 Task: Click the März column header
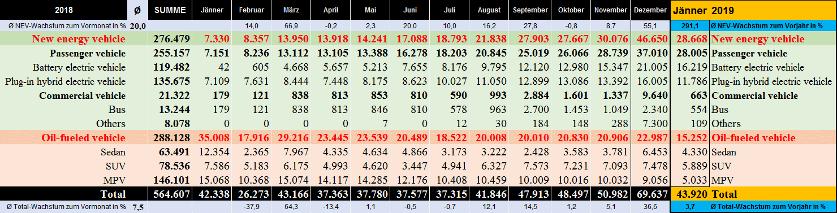tap(291, 10)
